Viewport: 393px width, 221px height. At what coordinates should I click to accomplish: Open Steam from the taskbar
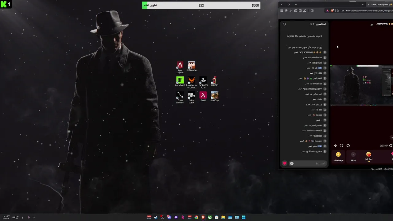(x=156, y=217)
